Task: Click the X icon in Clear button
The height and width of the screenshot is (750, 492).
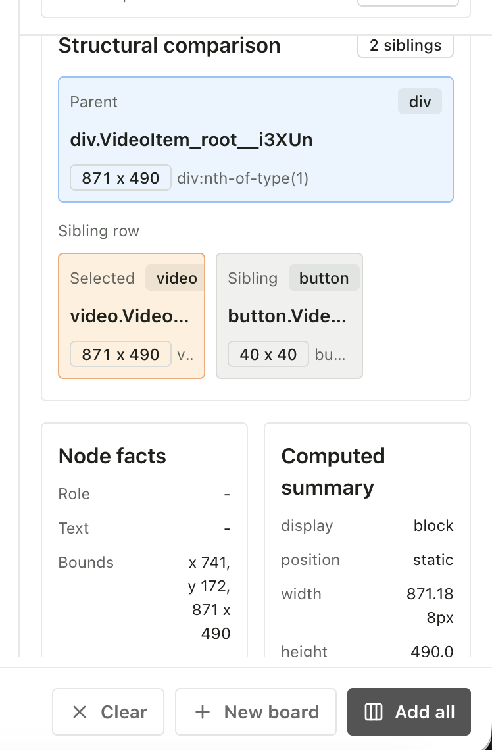Action: 80,712
